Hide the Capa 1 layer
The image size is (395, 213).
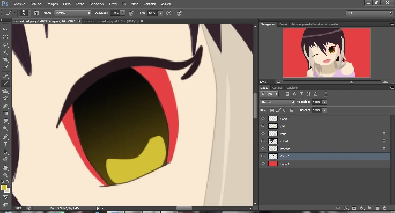pos(263,164)
